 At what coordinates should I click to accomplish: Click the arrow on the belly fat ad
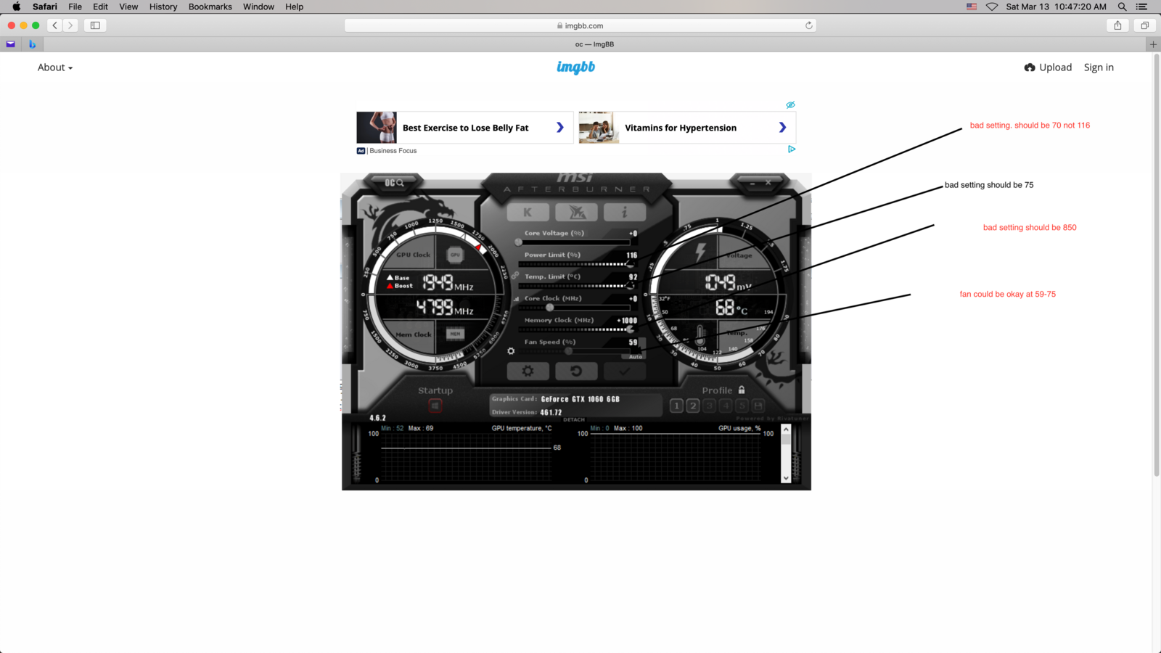click(559, 128)
